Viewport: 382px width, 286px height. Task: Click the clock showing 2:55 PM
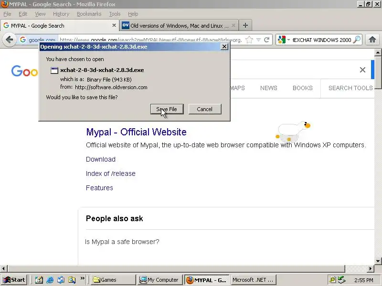pyautogui.click(x=364, y=280)
